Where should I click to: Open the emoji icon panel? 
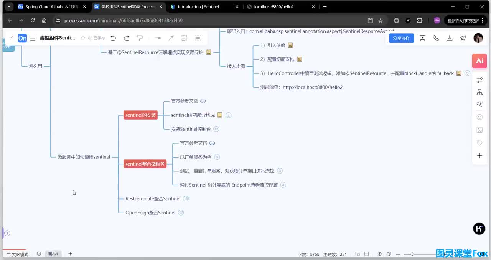[x=479, y=117]
